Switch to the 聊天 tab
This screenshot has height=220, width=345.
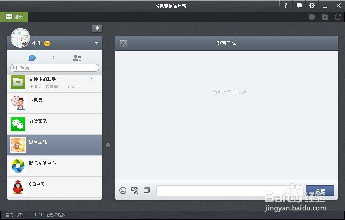click(x=14, y=16)
